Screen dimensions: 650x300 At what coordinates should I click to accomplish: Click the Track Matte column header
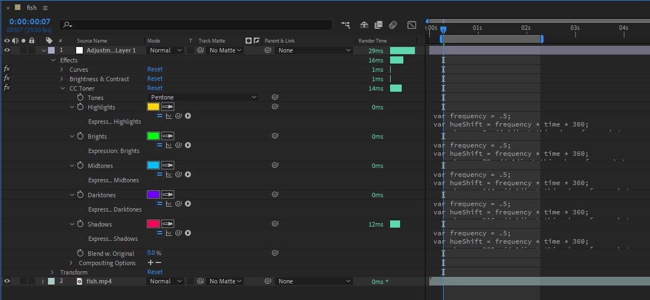[x=212, y=41]
